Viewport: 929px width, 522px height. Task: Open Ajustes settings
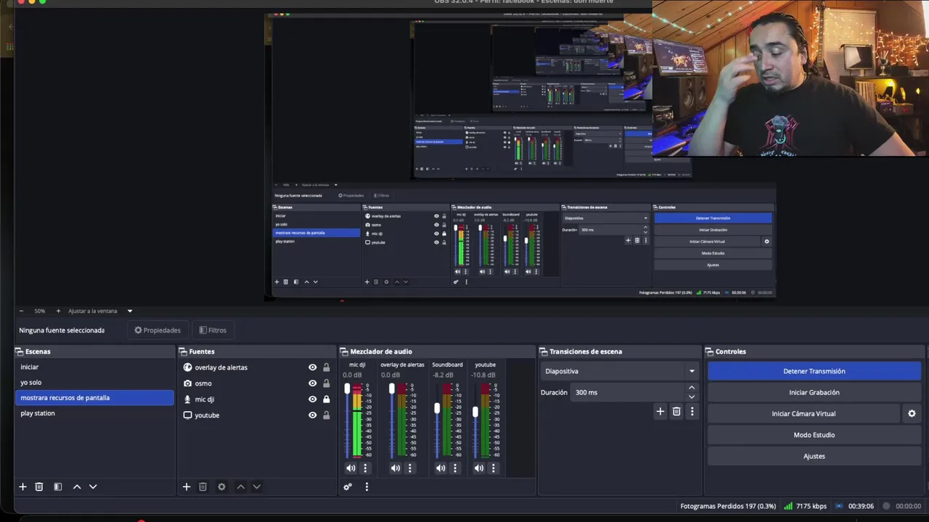coord(814,456)
